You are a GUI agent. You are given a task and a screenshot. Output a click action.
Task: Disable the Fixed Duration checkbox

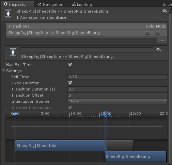click(x=70, y=83)
